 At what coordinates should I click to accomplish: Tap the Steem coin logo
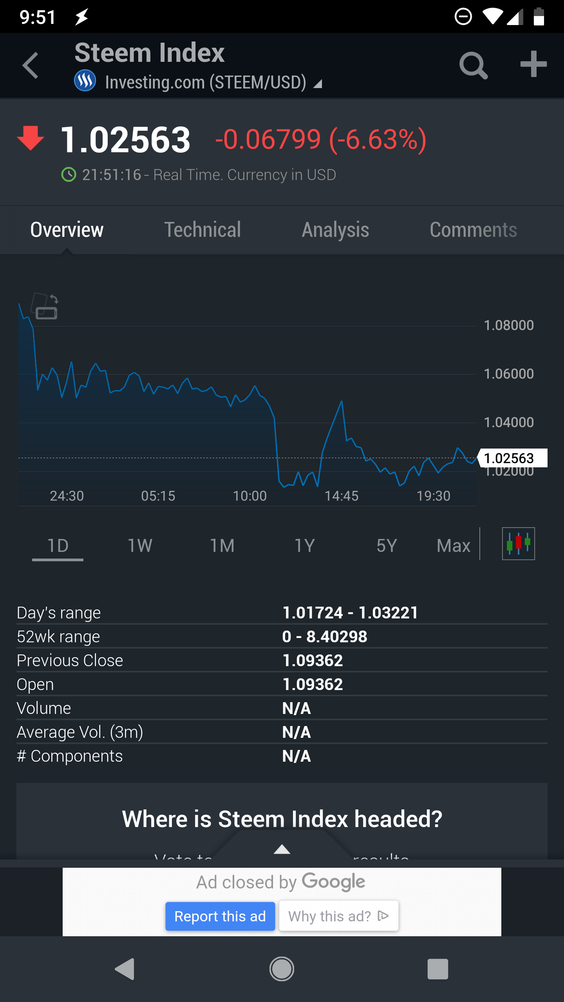(x=85, y=81)
